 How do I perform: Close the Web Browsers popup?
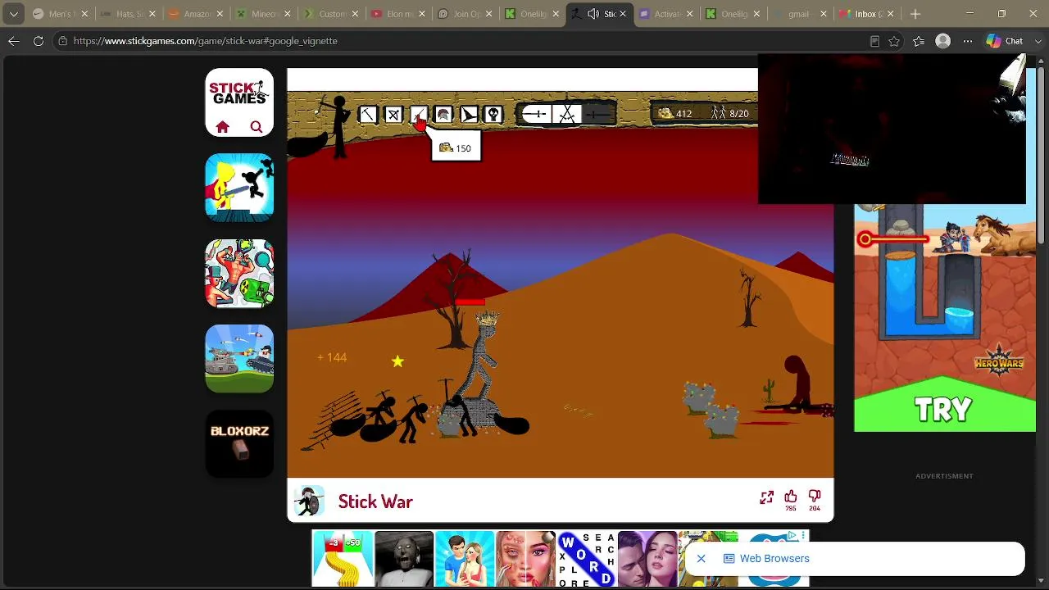coord(702,559)
